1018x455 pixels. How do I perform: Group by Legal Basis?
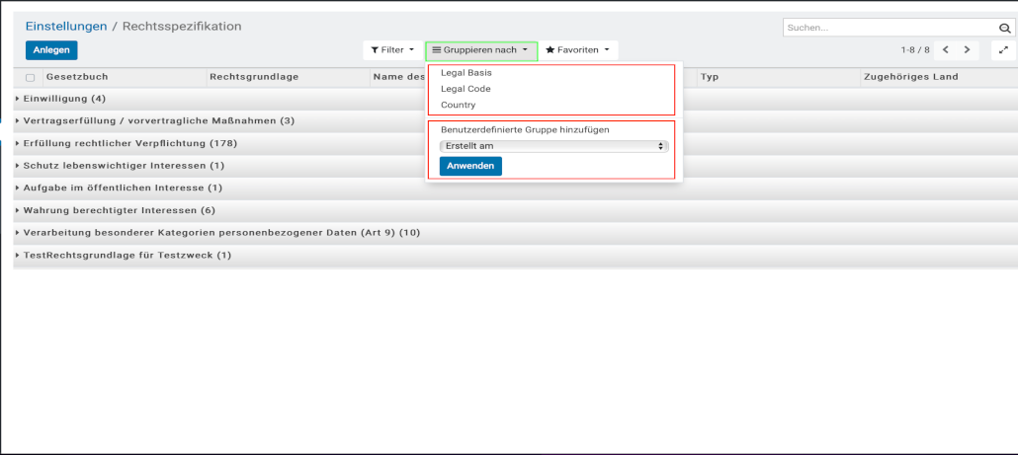pyautogui.click(x=466, y=73)
